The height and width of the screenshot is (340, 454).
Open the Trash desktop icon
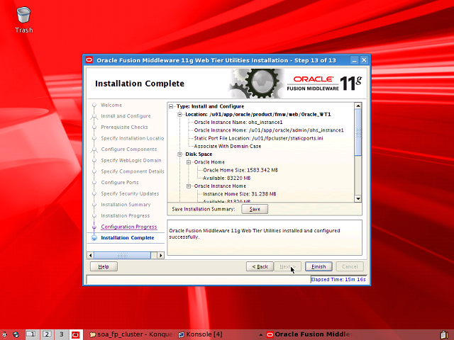click(x=23, y=20)
